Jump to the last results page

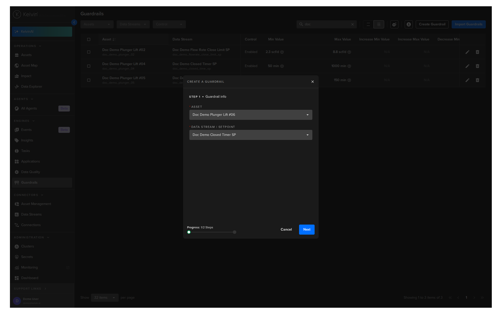click(x=482, y=298)
